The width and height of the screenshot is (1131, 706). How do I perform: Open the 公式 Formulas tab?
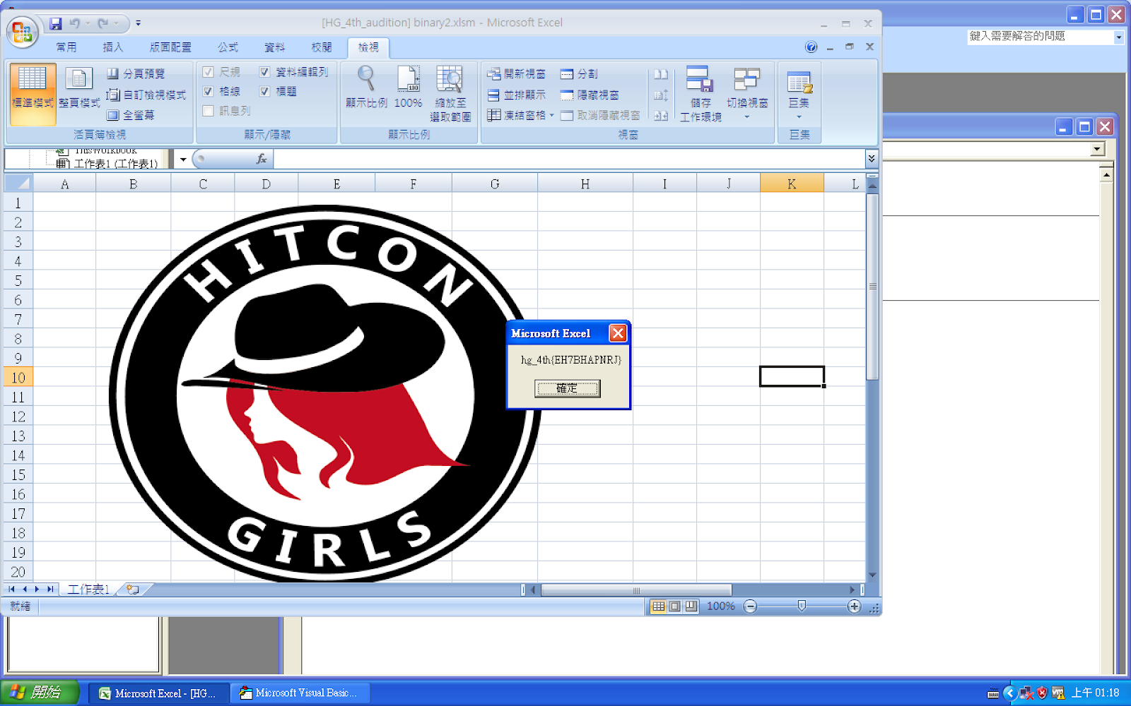point(228,47)
